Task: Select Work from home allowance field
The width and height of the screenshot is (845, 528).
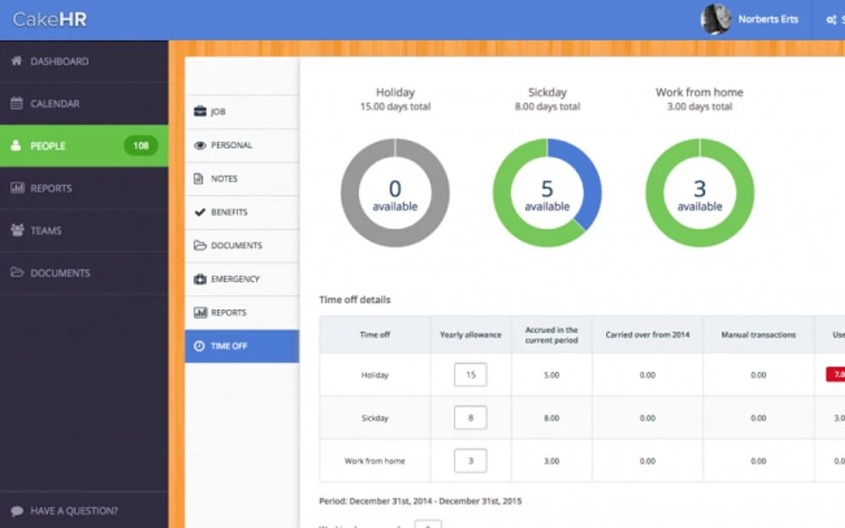Action: point(470,460)
